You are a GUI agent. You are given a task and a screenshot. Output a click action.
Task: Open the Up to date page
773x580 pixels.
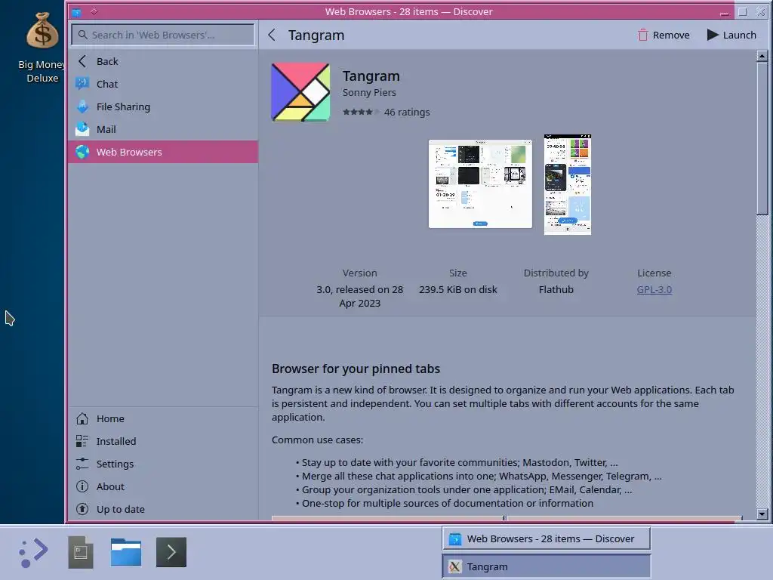(163, 509)
